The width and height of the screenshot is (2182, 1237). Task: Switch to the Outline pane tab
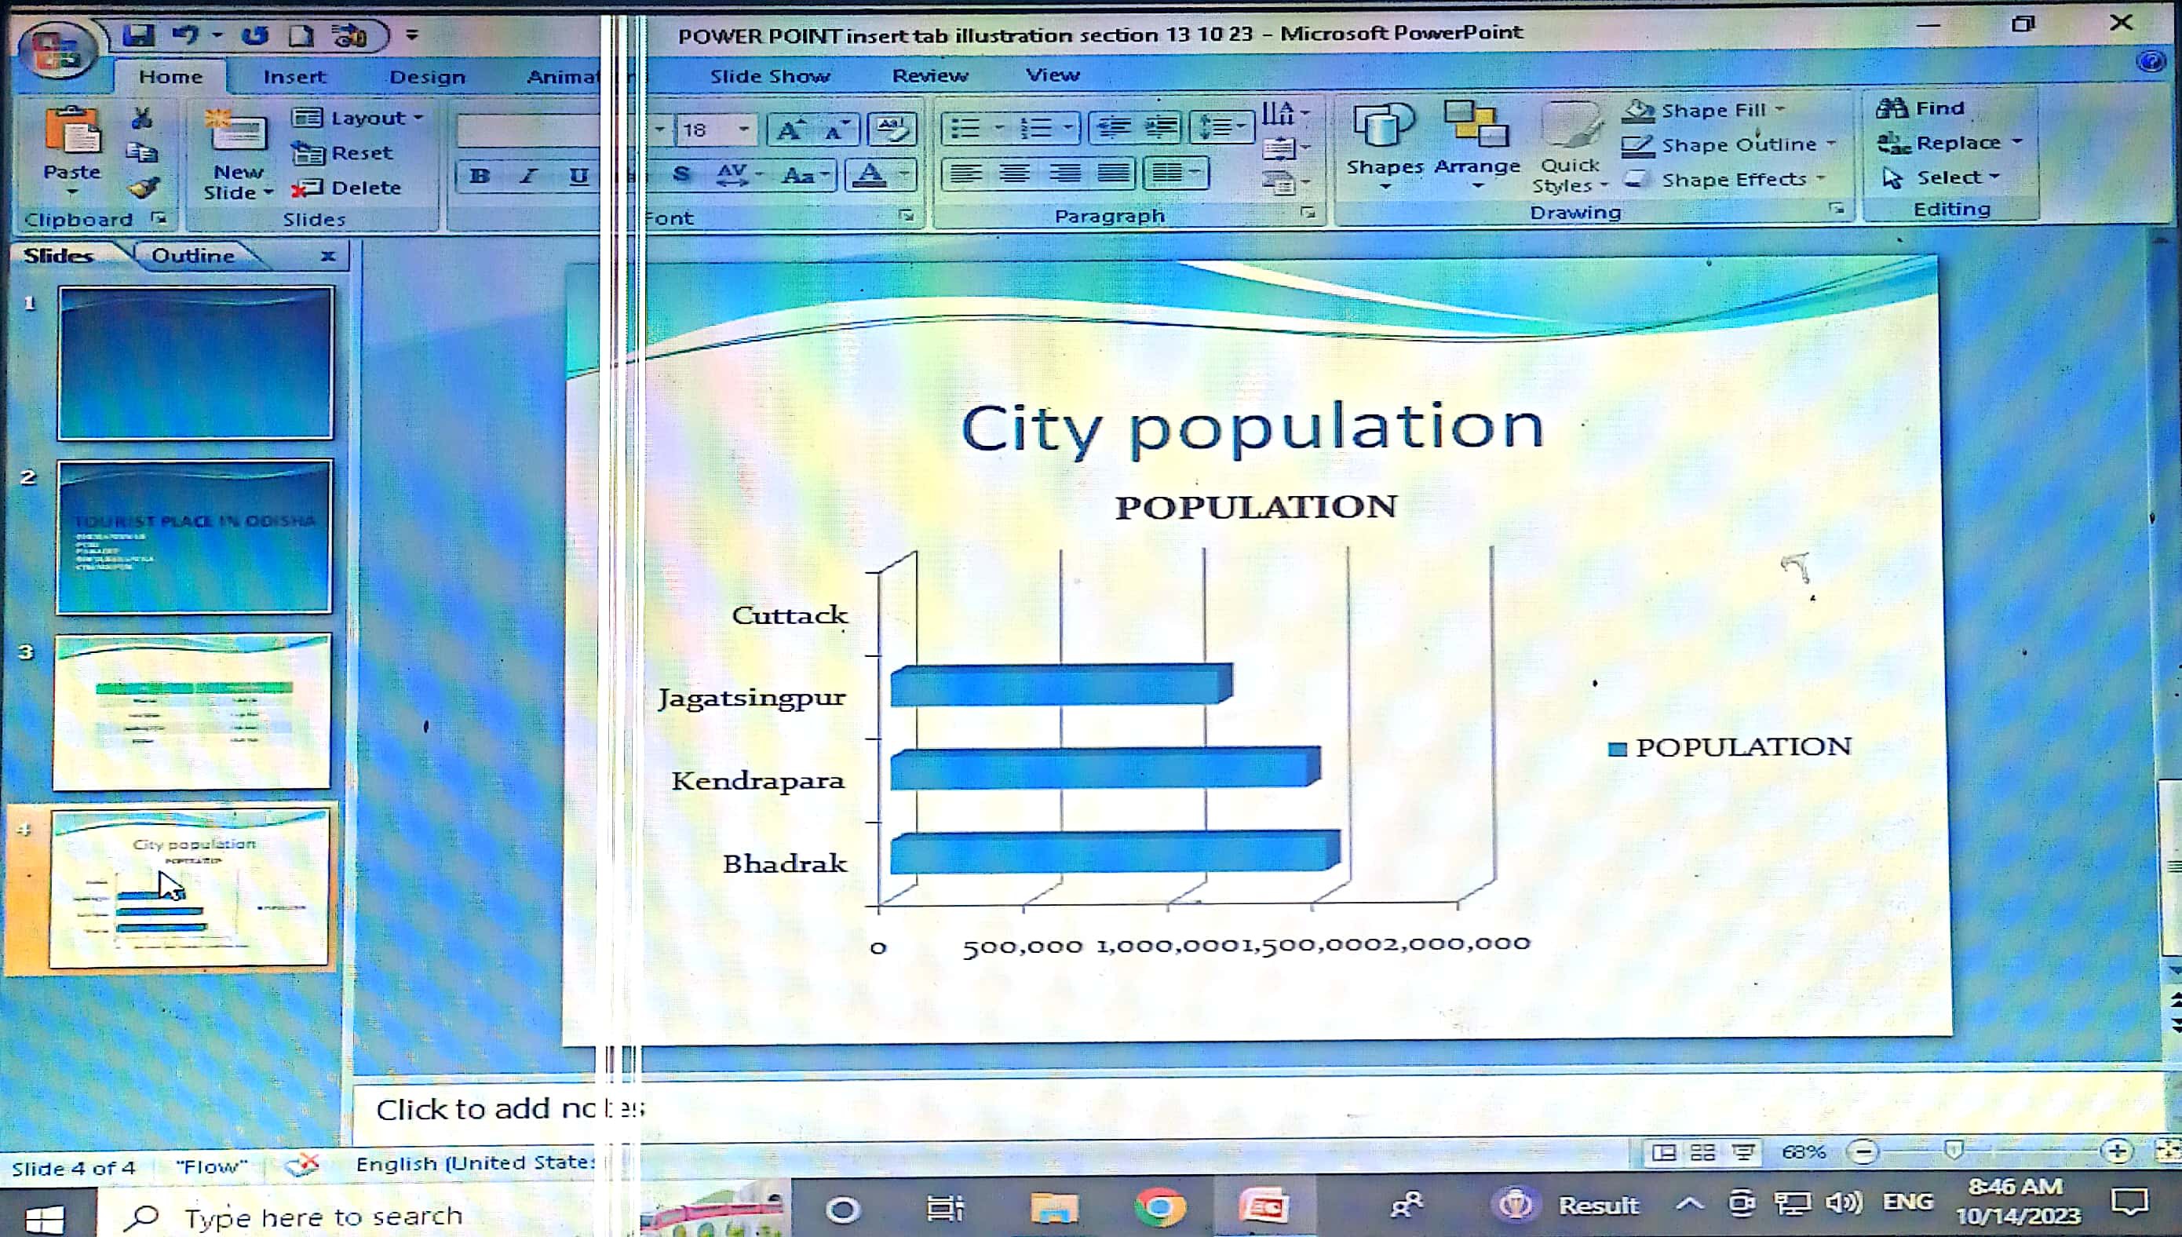(193, 256)
